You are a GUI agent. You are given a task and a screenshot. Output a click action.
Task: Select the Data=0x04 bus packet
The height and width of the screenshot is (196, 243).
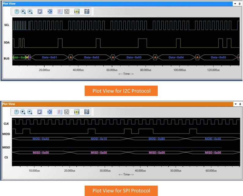176,57
